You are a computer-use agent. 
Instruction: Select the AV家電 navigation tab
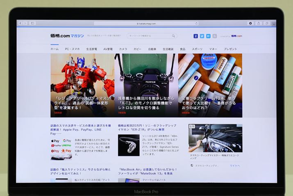coord(108,49)
